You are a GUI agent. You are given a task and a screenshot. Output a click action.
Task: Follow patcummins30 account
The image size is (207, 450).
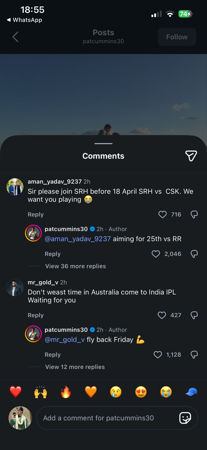(177, 37)
